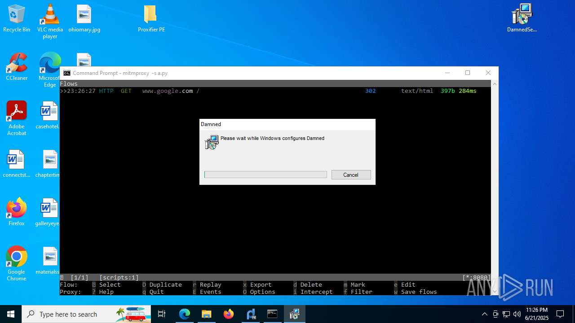The width and height of the screenshot is (575, 323).
Task: Click the Windows Start button
Action: [11, 314]
